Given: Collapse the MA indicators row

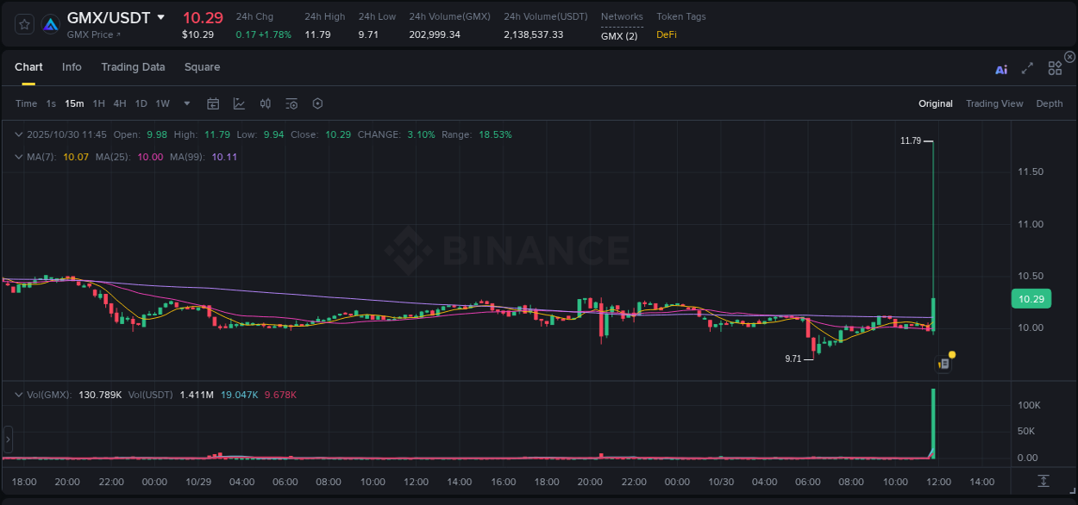Looking at the screenshot, I should pyautogui.click(x=17, y=157).
